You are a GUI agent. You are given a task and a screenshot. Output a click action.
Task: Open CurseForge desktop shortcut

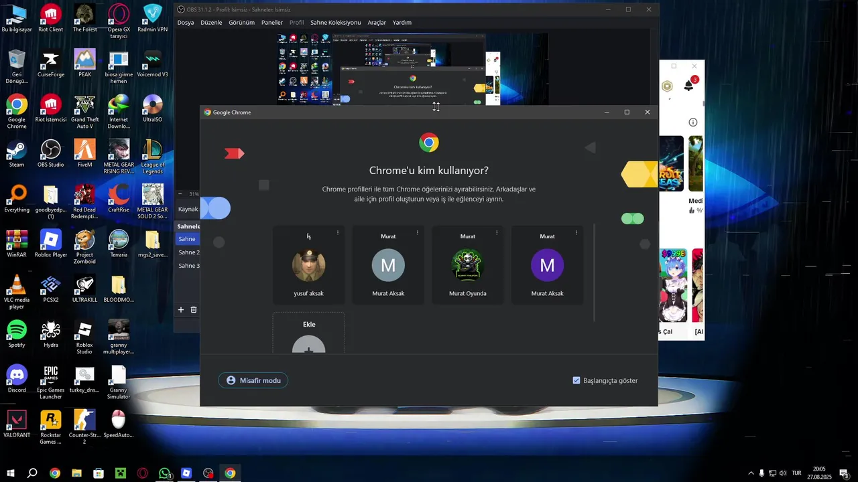tap(51, 64)
